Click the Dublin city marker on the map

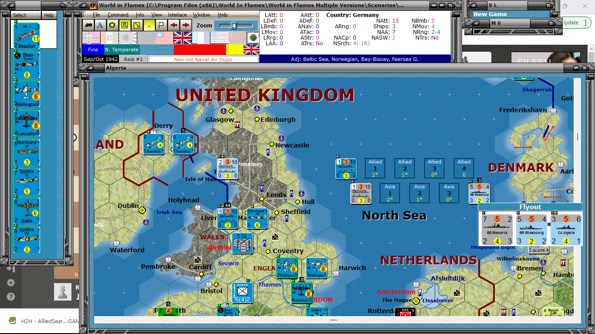(142, 210)
